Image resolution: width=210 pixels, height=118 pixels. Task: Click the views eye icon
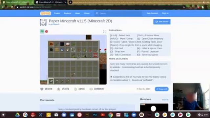(x=91, y=89)
